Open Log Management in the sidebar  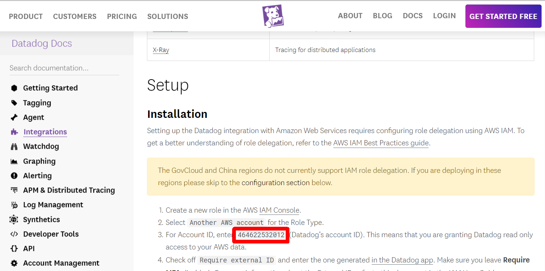(x=53, y=205)
